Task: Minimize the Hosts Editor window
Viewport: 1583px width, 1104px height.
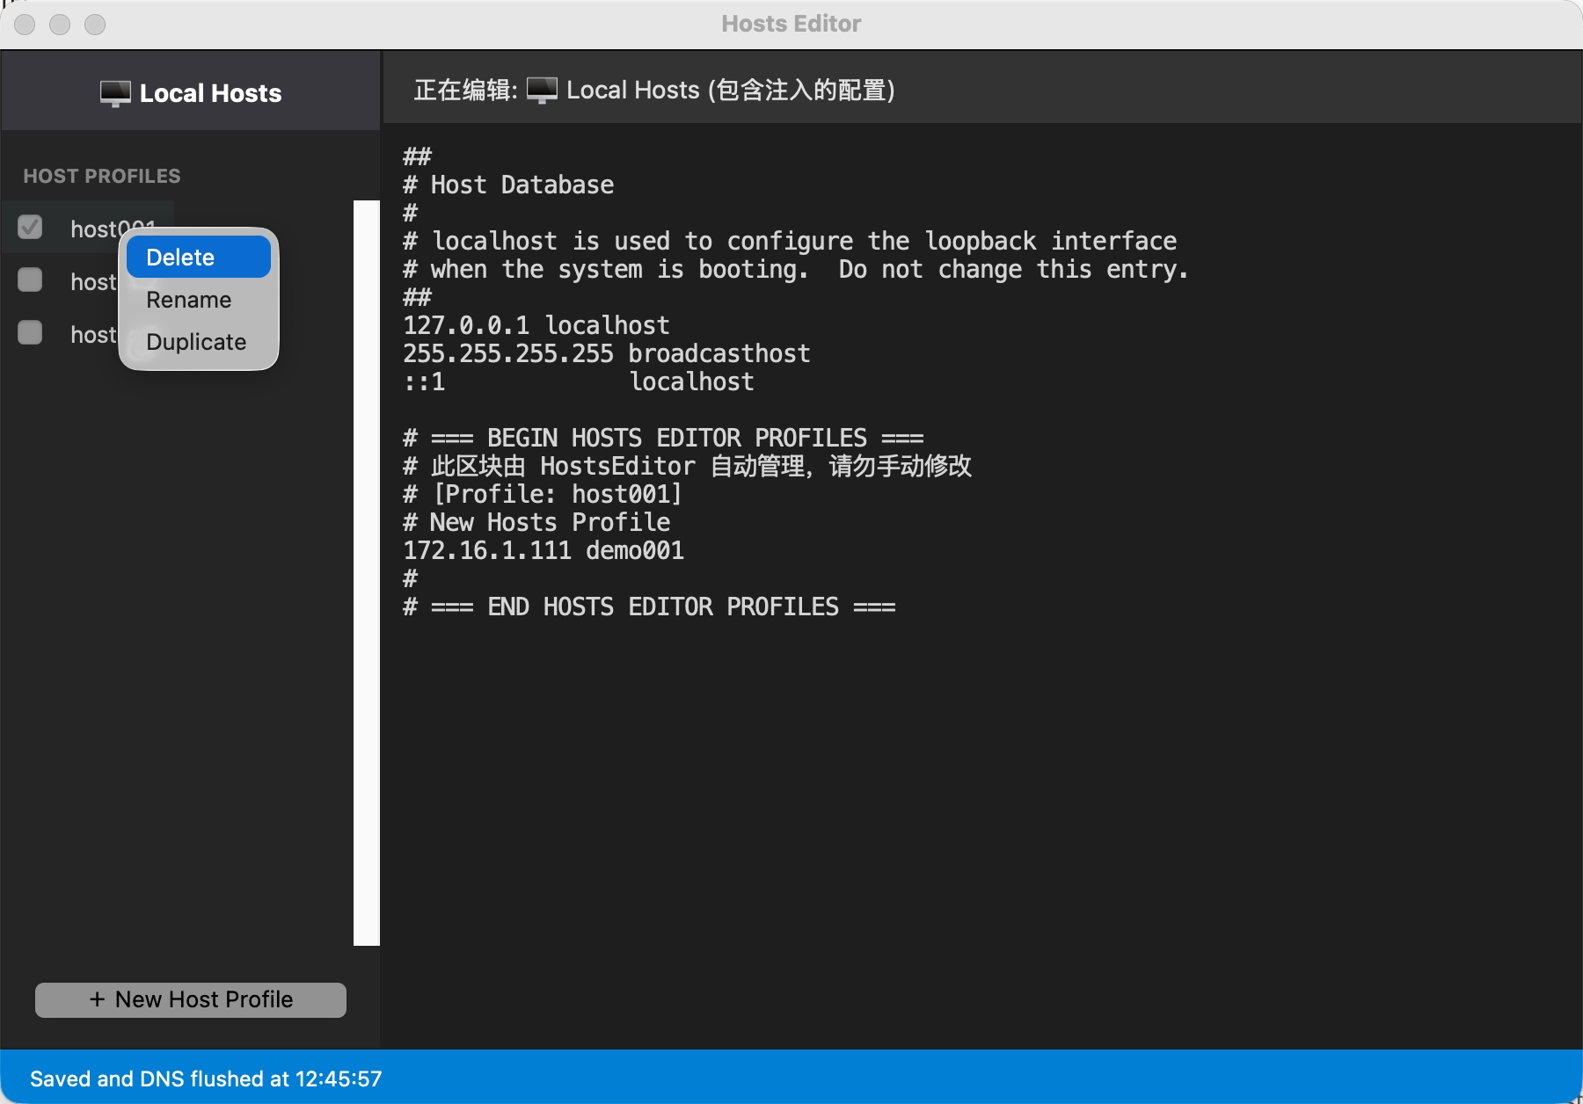Action: (x=60, y=25)
